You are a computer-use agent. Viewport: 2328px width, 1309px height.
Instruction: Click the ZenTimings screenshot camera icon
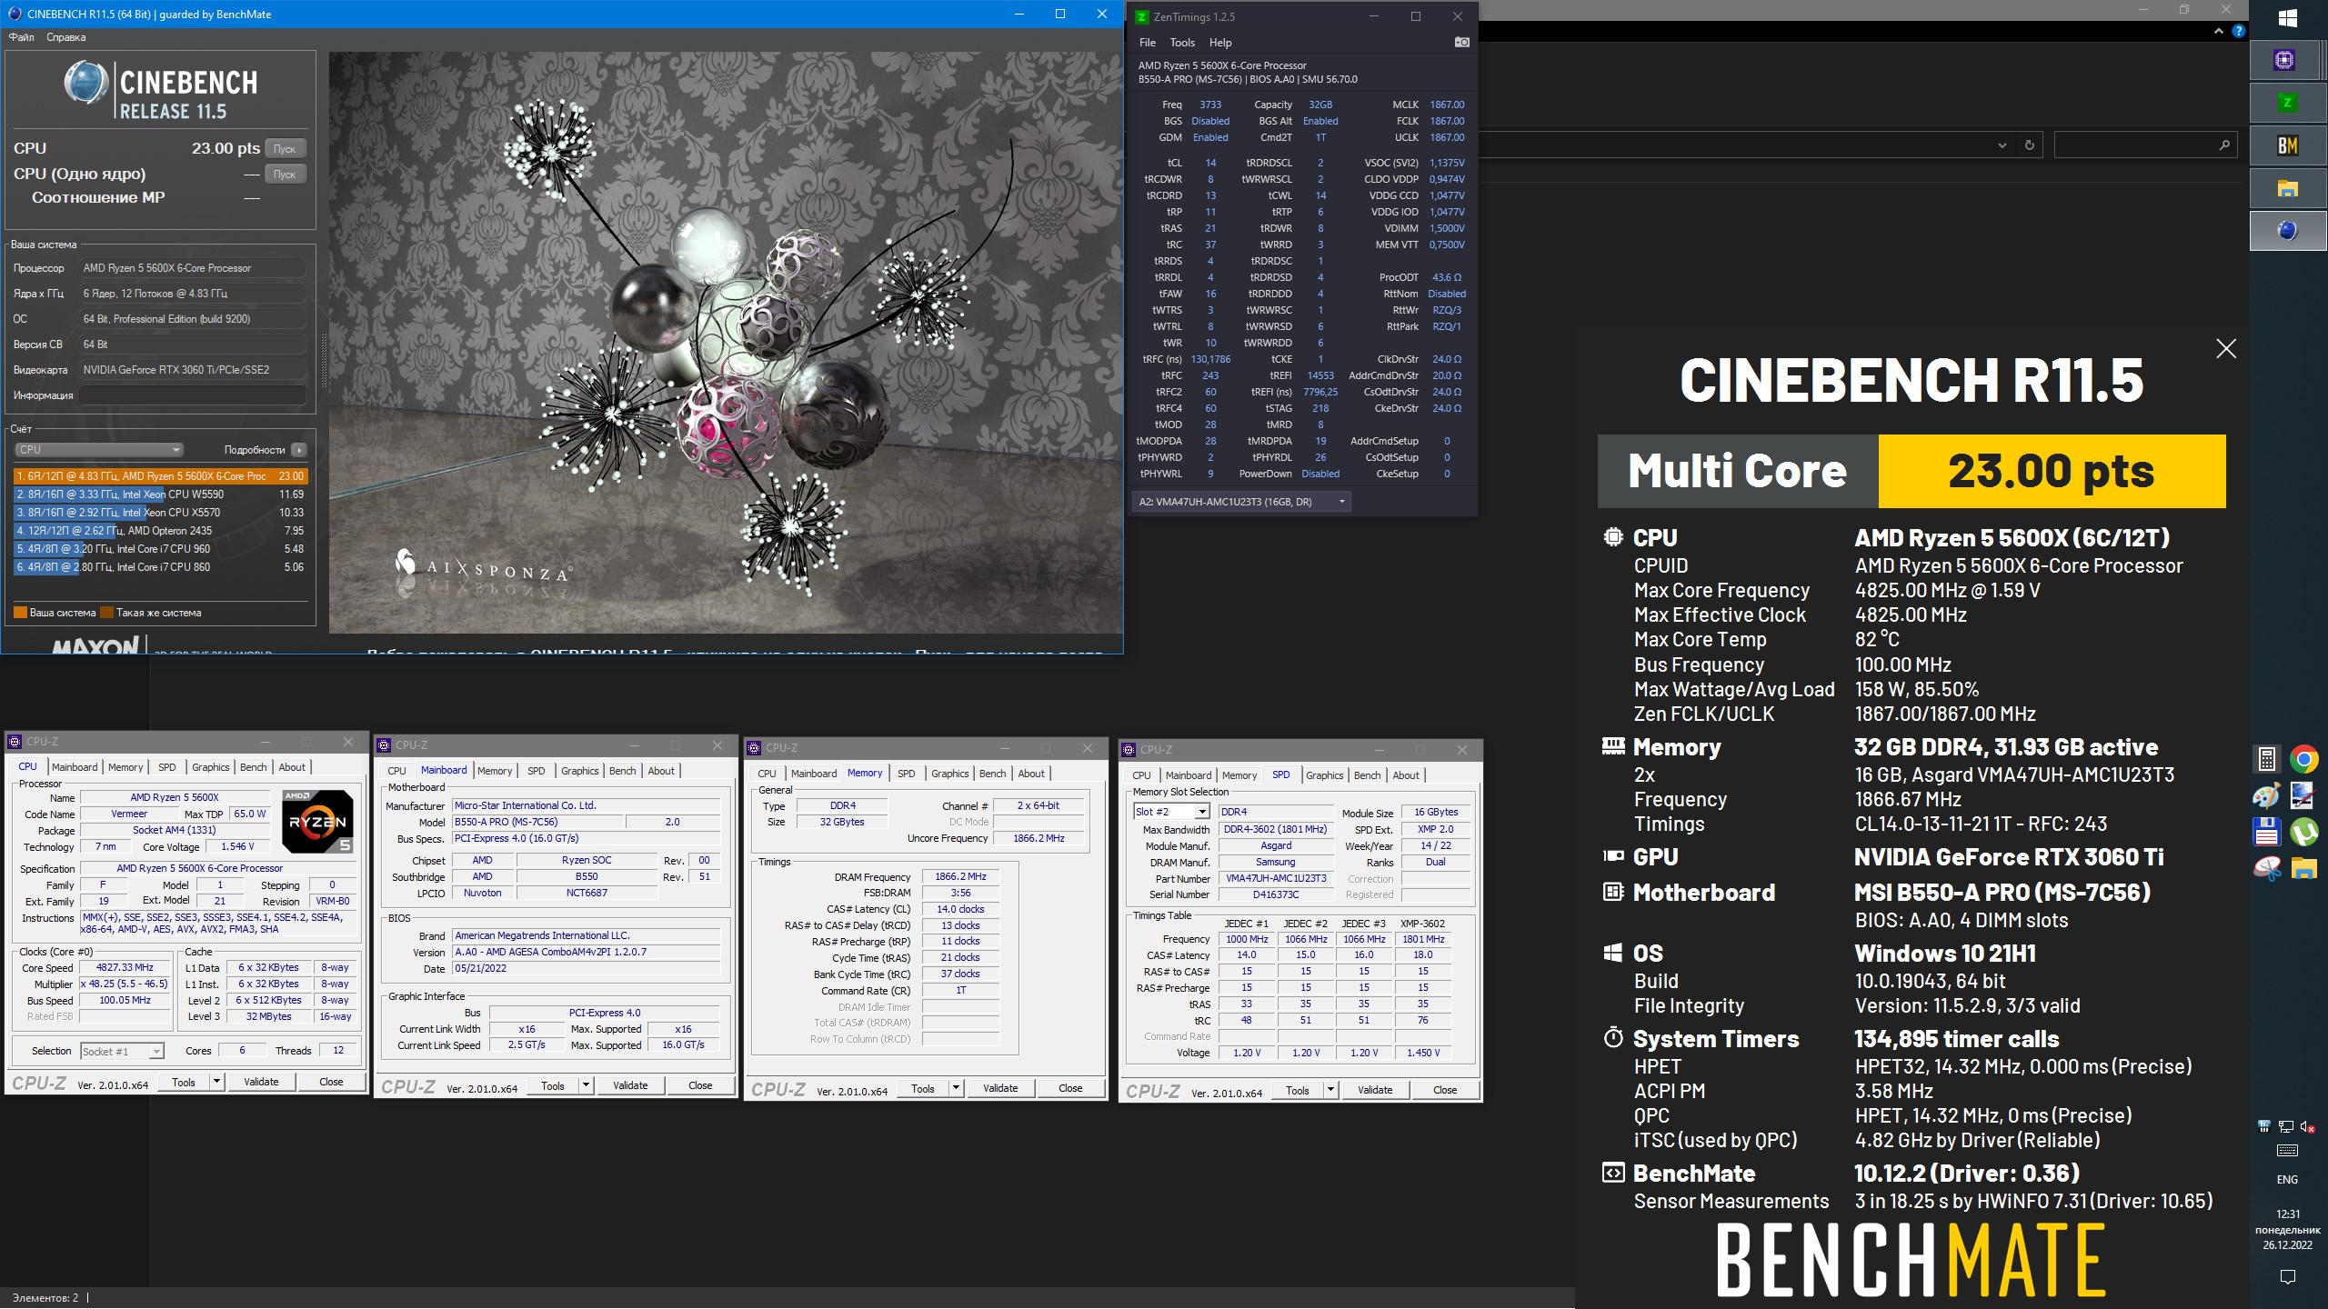(1462, 43)
